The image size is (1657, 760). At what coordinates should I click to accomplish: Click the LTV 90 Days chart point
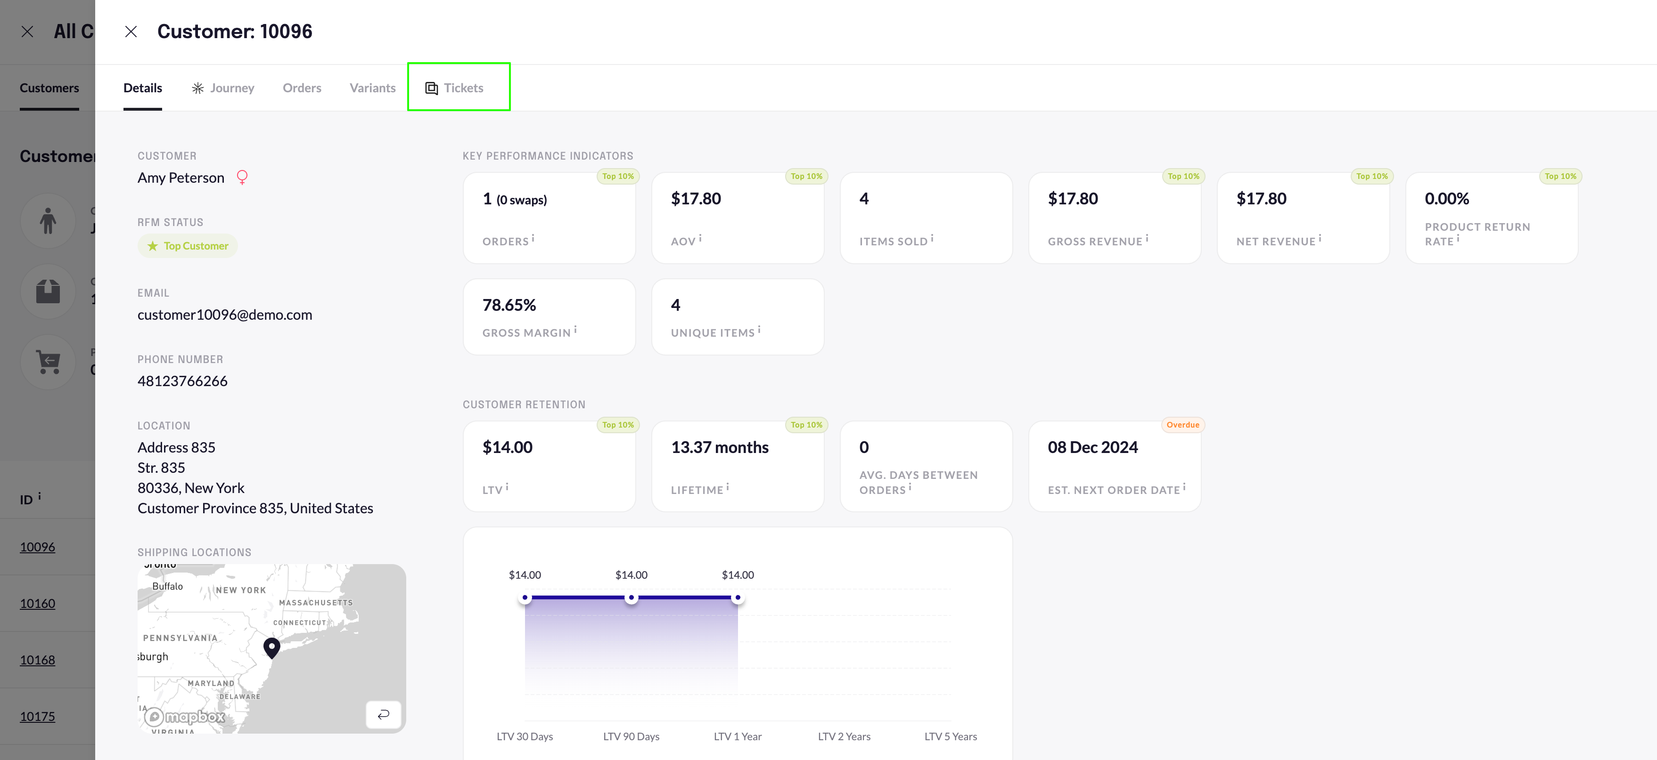[631, 598]
